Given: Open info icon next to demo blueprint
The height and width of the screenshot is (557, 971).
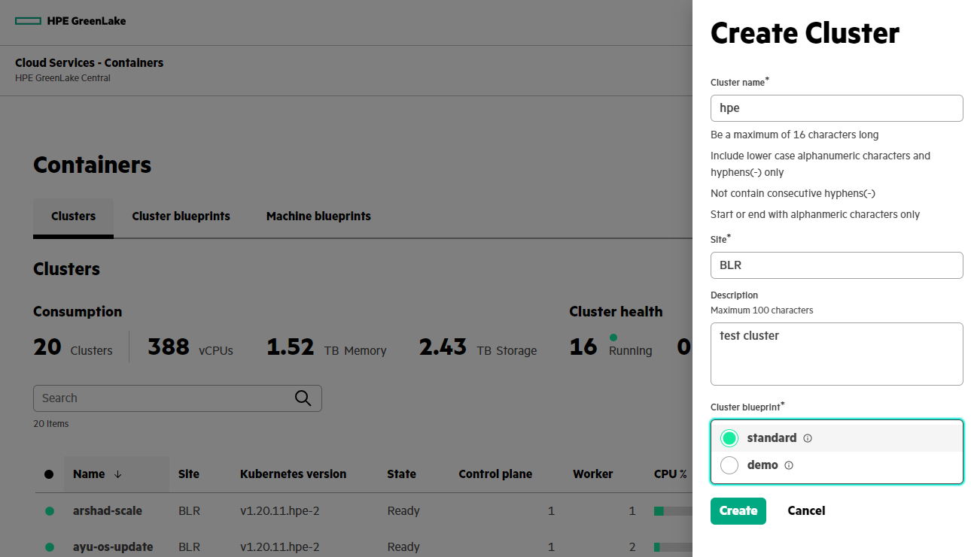Looking at the screenshot, I should click(x=789, y=465).
